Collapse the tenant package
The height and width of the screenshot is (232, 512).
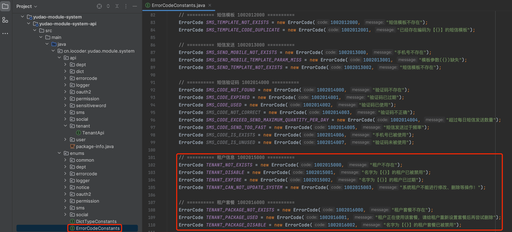click(x=65, y=126)
